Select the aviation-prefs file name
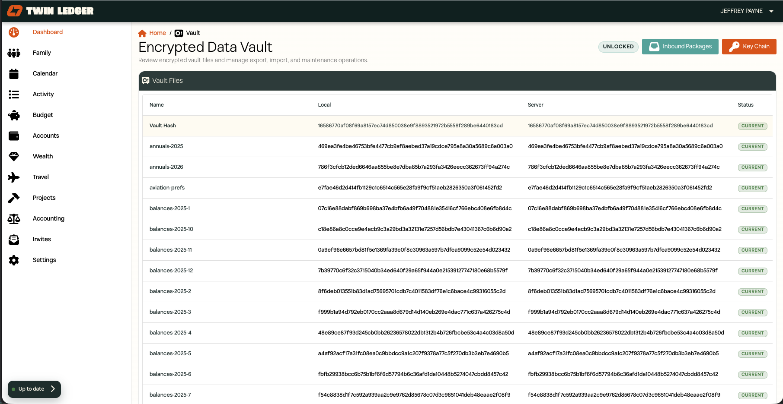This screenshot has height=404, width=783. point(167,188)
